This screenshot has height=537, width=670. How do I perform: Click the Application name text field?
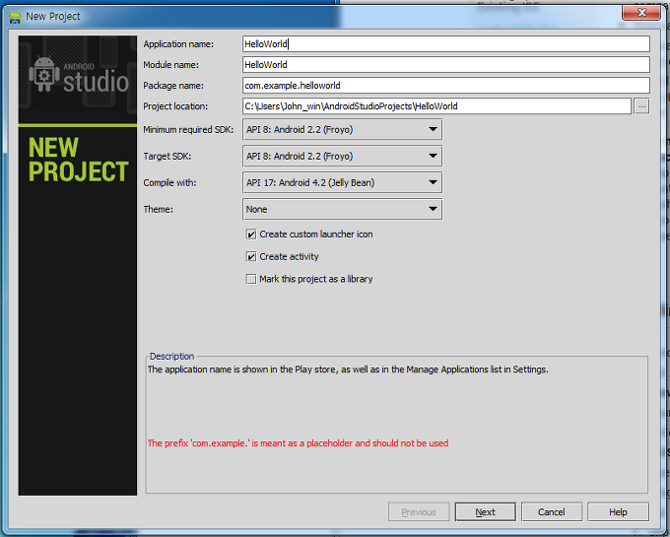coord(446,44)
